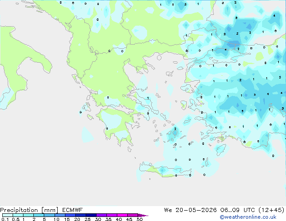286x221 pixels.
Task: Pick the legend swatch between 2 and 5
Action: click(x=39, y=215)
